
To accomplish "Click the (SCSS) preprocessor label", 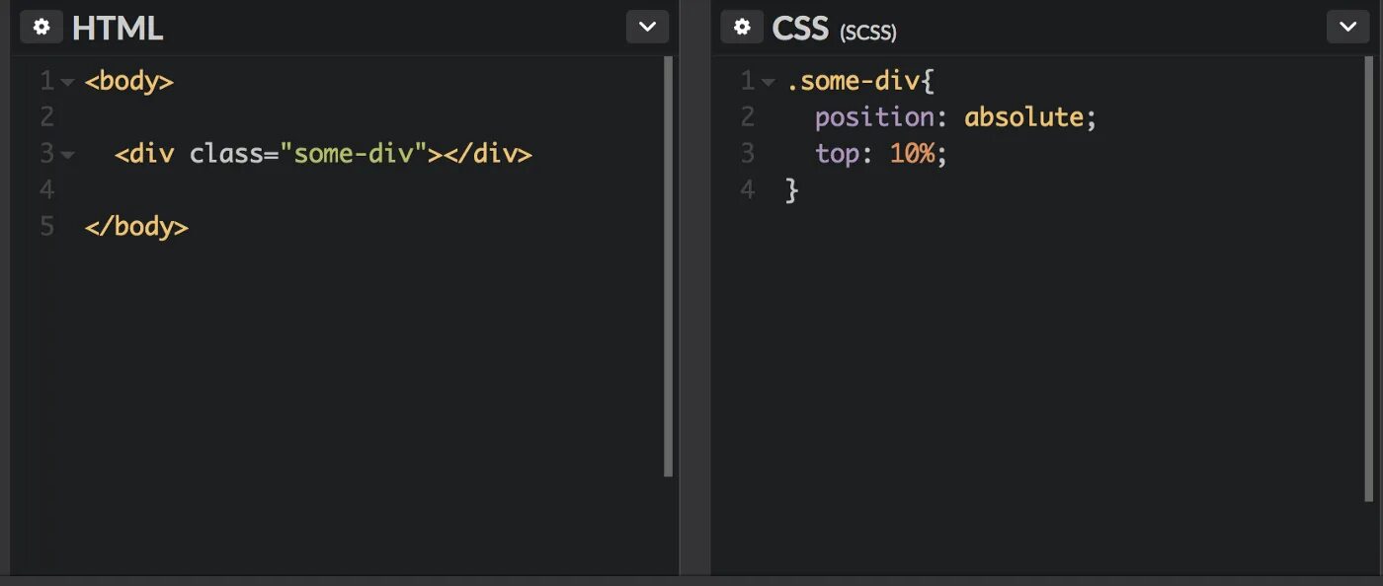I will point(868,33).
